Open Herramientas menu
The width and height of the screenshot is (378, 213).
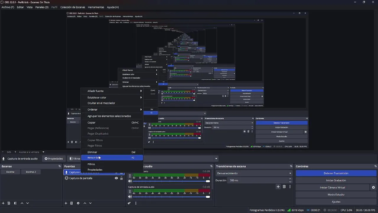96,7
